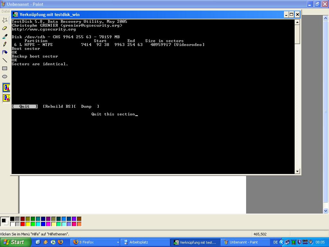
Task: Enable the opaque selection option icon
Action: click(x=6, y=87)
